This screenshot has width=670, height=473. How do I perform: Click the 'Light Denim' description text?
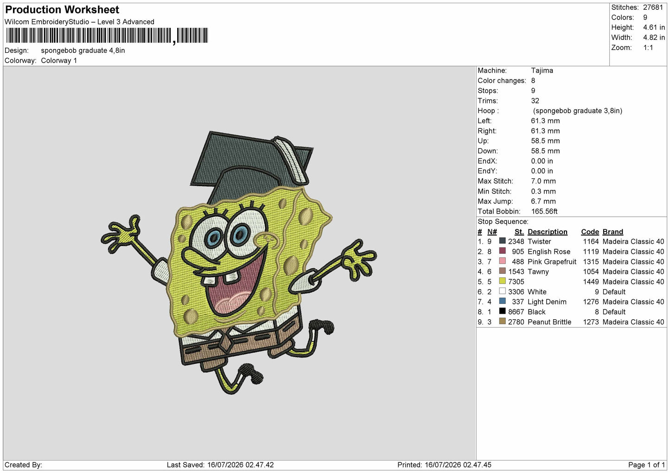tap(547, 302)
